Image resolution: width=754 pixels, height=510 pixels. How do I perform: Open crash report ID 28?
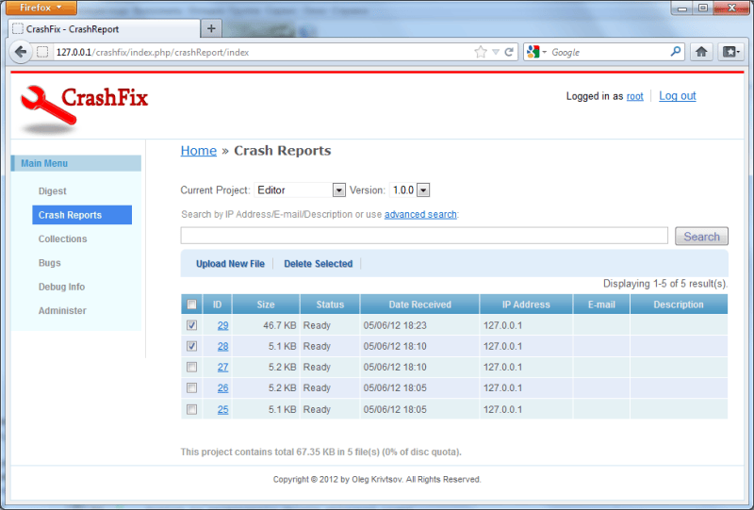click(x=222, y=346)
